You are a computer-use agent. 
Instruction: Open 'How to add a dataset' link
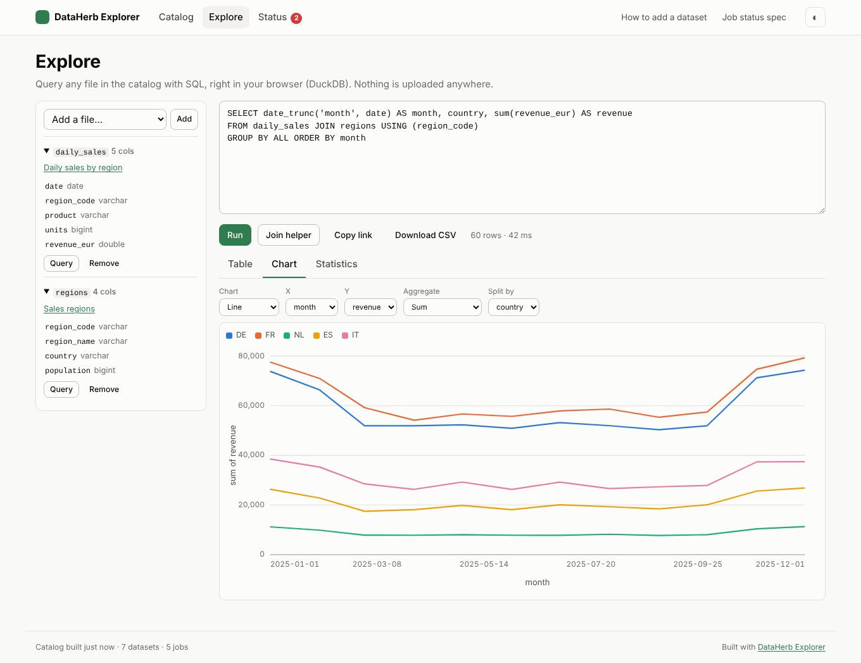tap(664, 18)
